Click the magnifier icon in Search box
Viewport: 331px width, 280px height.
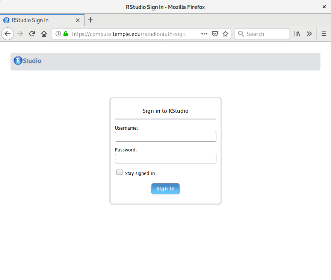tap(241, 34)
